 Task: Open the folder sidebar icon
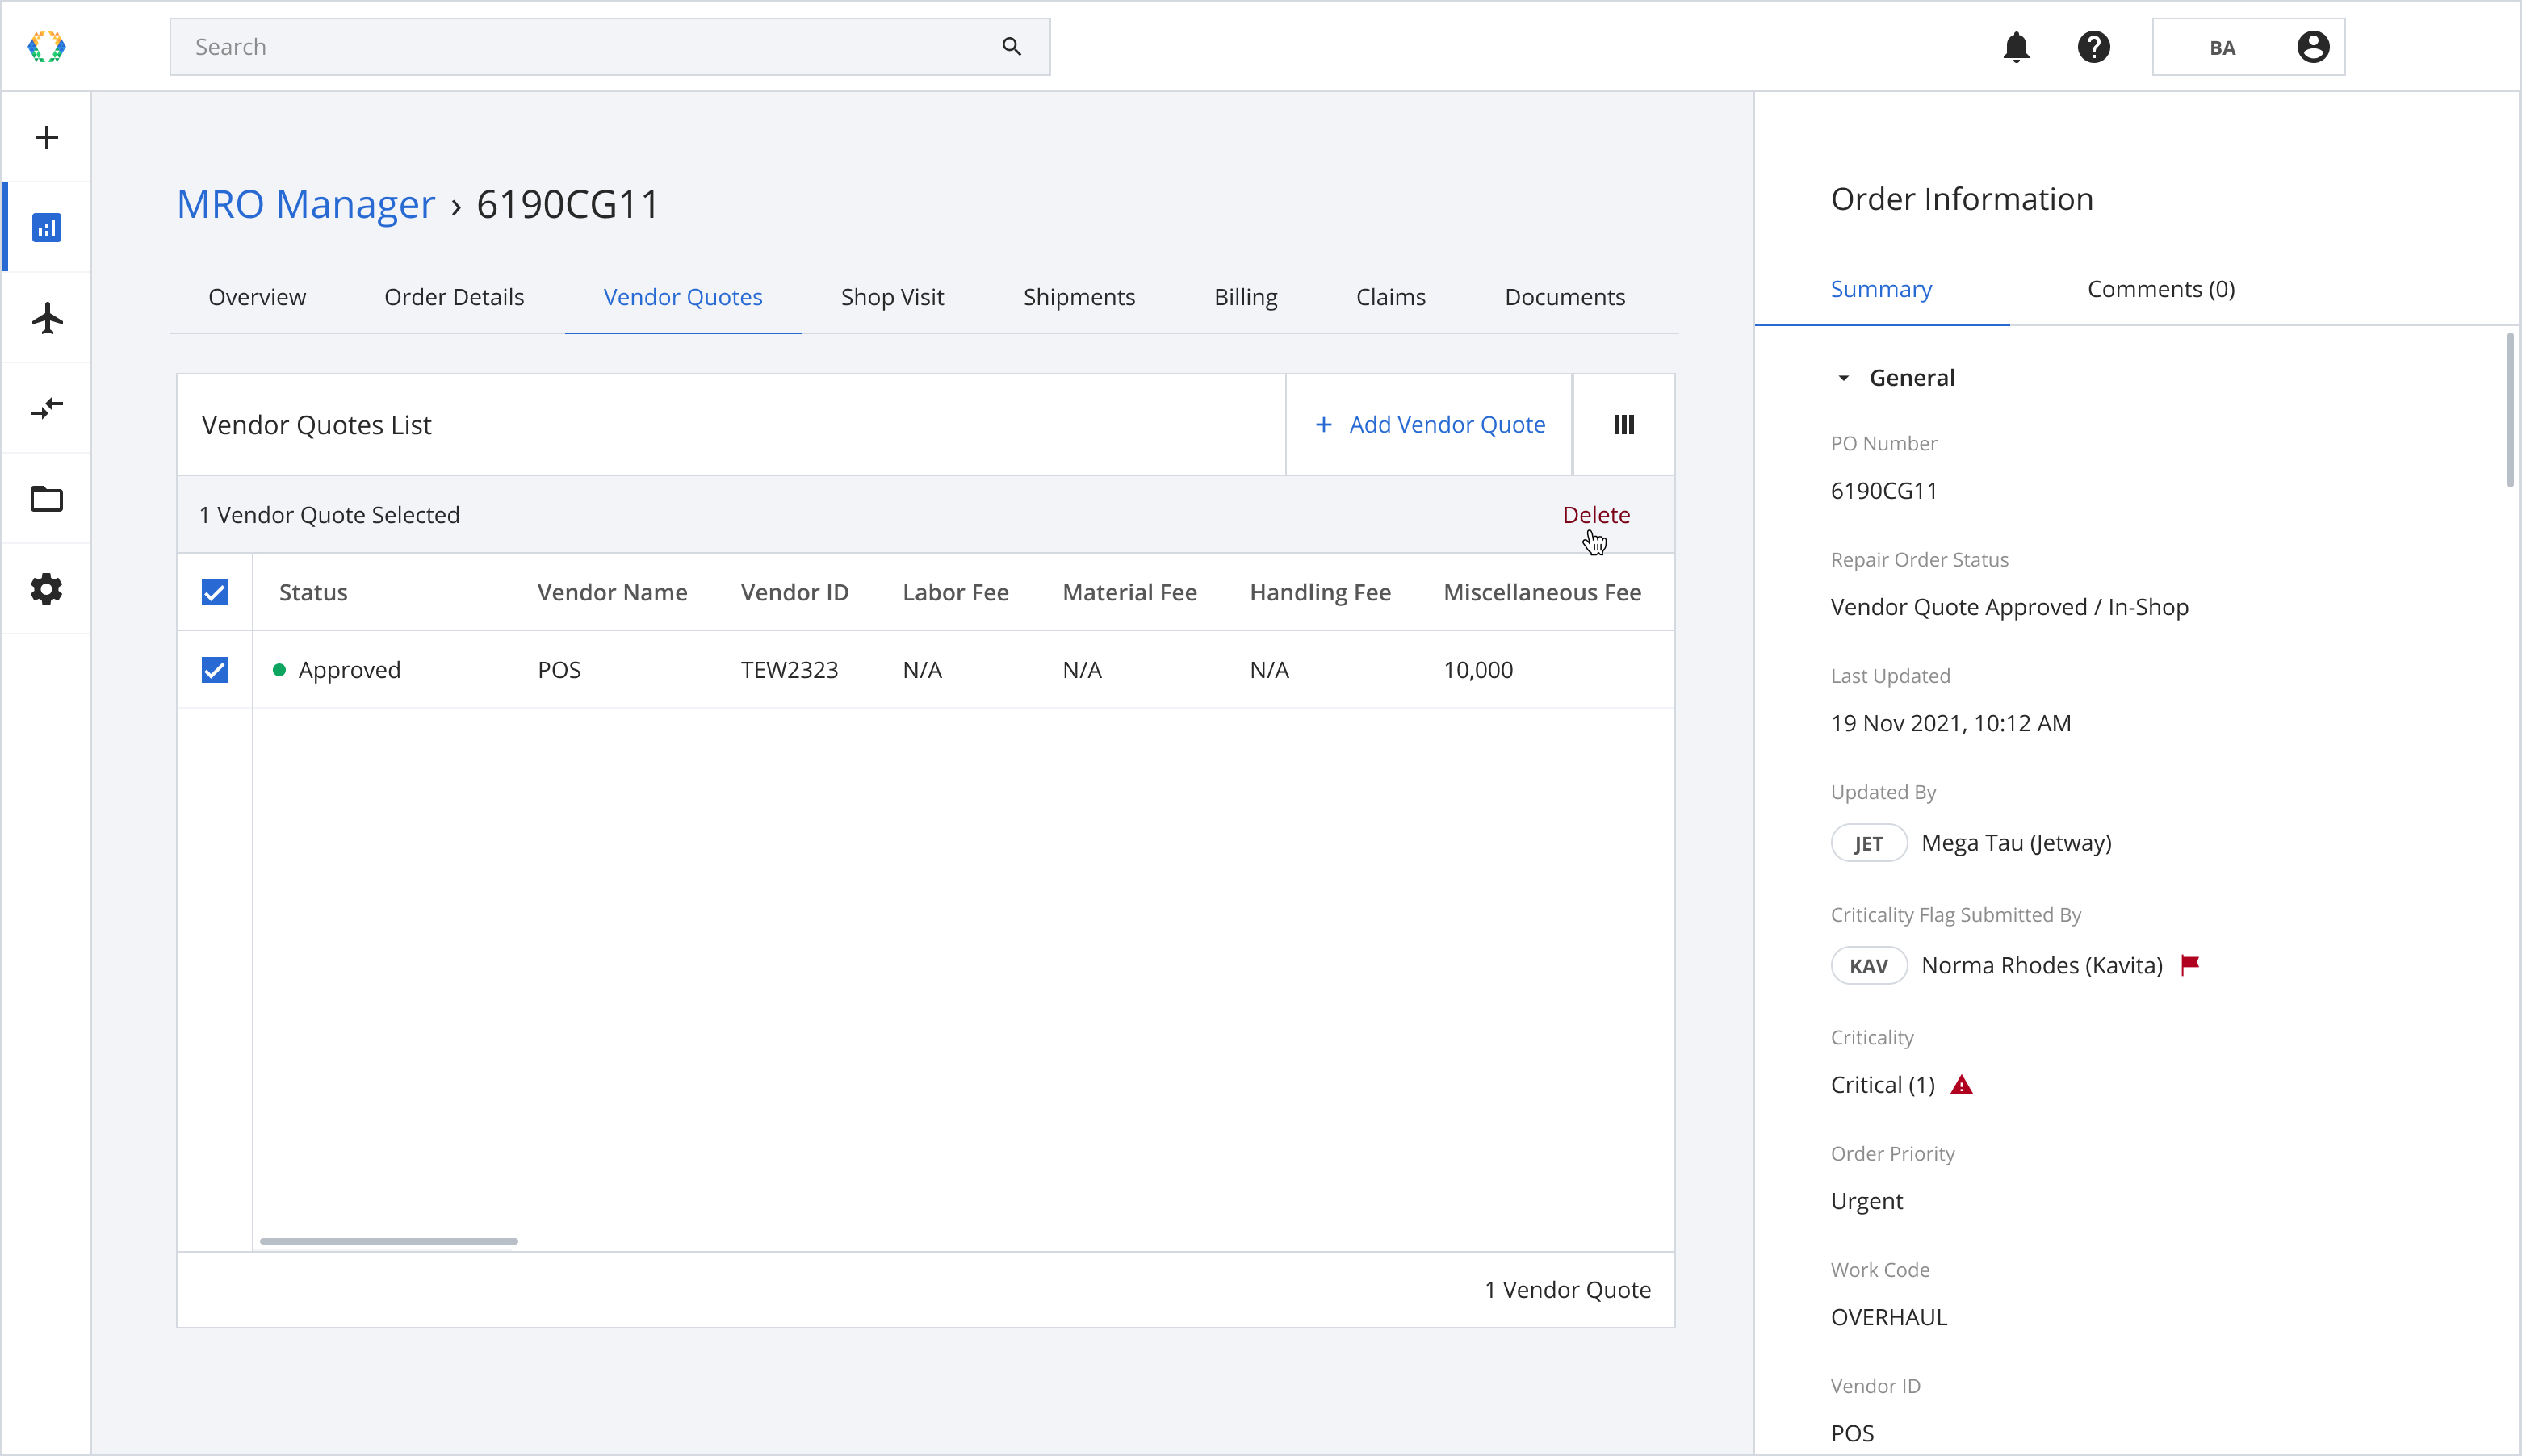pos(47,498)
